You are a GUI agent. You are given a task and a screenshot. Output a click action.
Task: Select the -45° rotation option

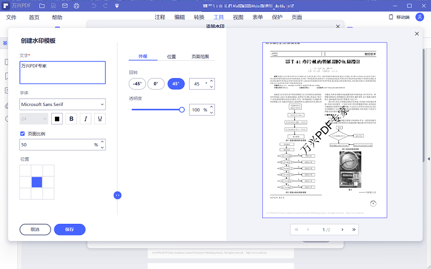coord(137,84)
